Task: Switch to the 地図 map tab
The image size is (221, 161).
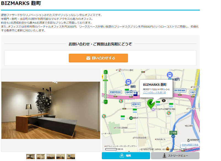Action: (x=126, y=156)
